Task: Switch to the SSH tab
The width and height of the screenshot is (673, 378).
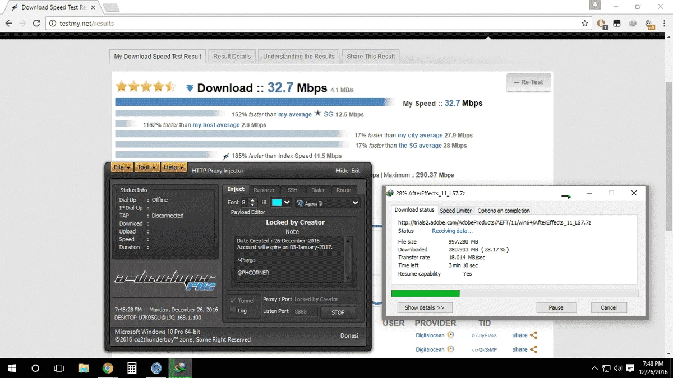Action: [293, 190]
